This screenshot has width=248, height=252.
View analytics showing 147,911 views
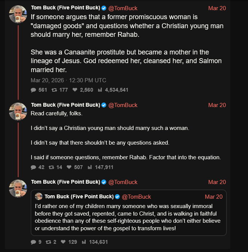(x=90, y=167)
